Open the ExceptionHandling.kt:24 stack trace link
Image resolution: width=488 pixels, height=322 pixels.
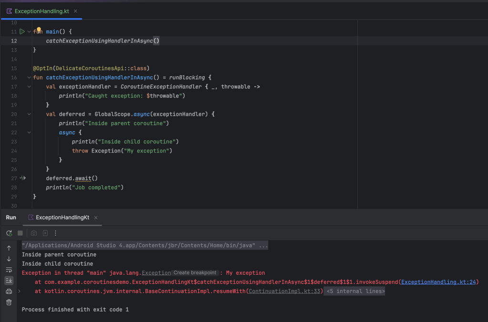pos(439,282)
